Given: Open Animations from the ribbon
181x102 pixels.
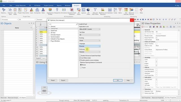Looking at the screenshot, I should [64, 11].
